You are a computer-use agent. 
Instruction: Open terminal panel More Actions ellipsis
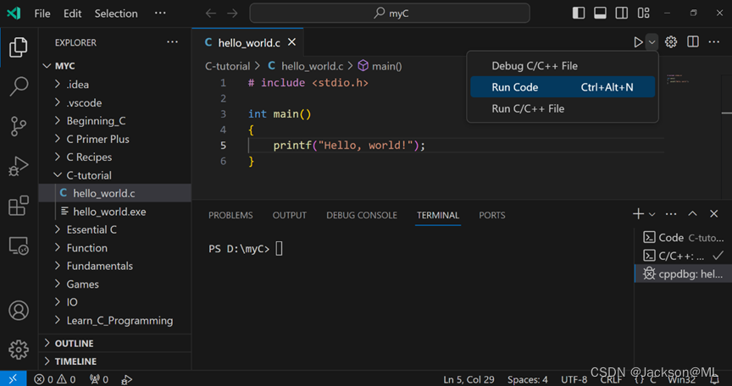click(x=671, y=214)
